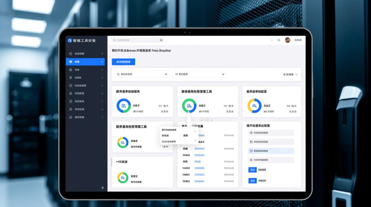
Task: Select the highlighted light-blue row in bottom-right list
Action: point(271,151)
